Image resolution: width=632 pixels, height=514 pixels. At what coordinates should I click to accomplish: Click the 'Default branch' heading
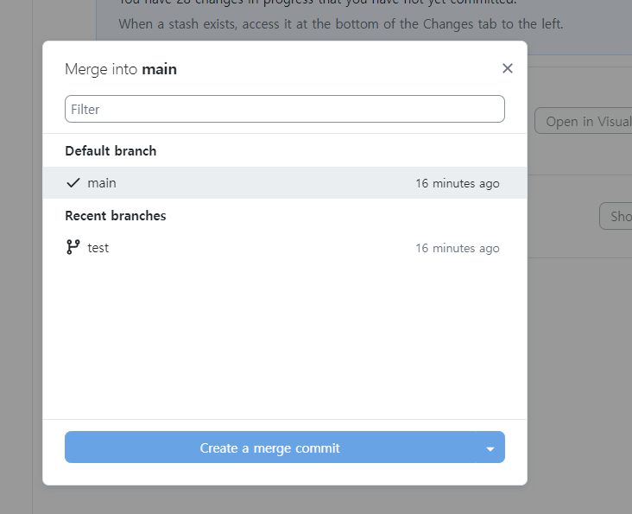click(x=111, y=151)
